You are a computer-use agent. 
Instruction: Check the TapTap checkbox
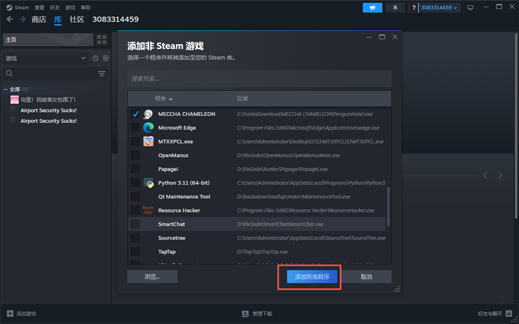click(135, 252)
